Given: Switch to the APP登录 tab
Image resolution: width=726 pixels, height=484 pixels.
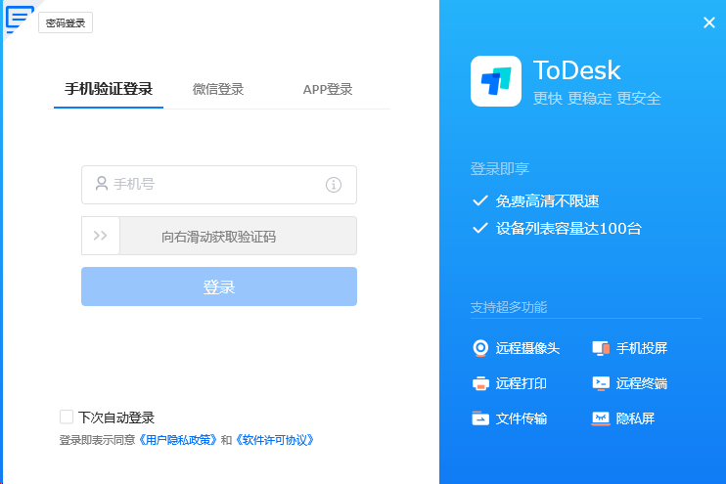Looking at the screenshot, I should point(328,90).
